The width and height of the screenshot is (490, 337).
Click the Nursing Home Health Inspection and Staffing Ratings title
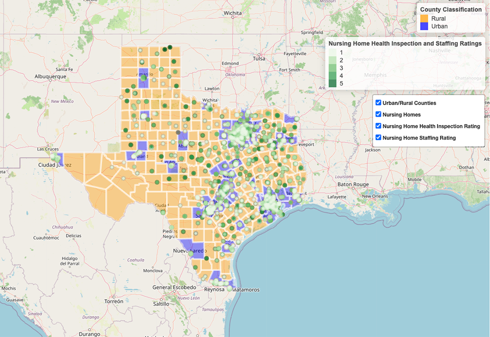[x=405, y=43]
